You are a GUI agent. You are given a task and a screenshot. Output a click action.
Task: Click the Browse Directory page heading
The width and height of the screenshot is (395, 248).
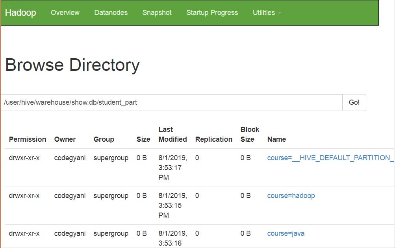click(72, 65)
